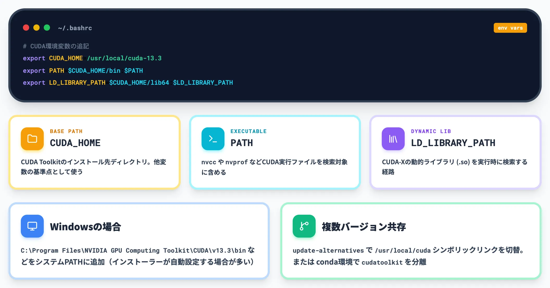Click the 'システムPATHに追加' sentence line
Viewport: 550px width, 288px height.
(x=137, y=262)
